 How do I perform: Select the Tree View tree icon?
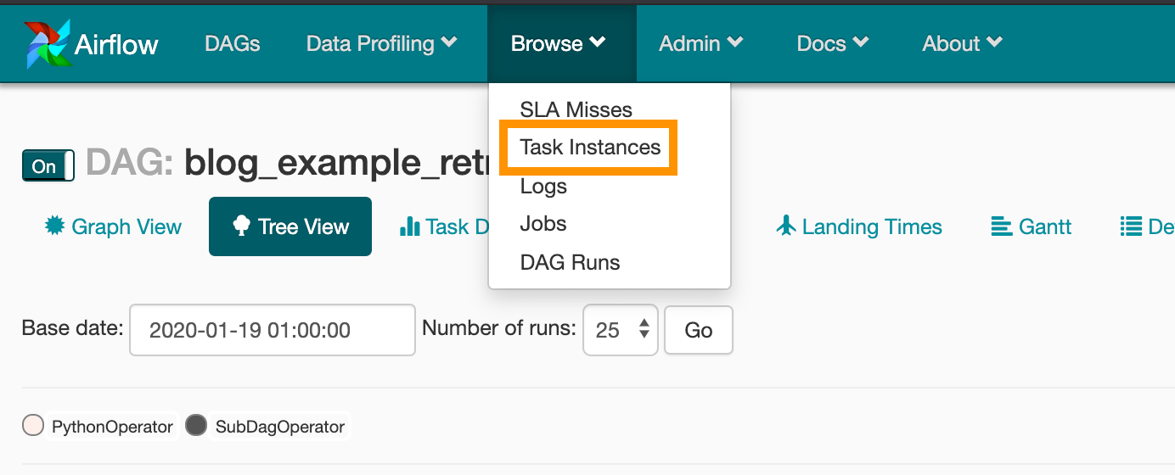click(241, 226)
